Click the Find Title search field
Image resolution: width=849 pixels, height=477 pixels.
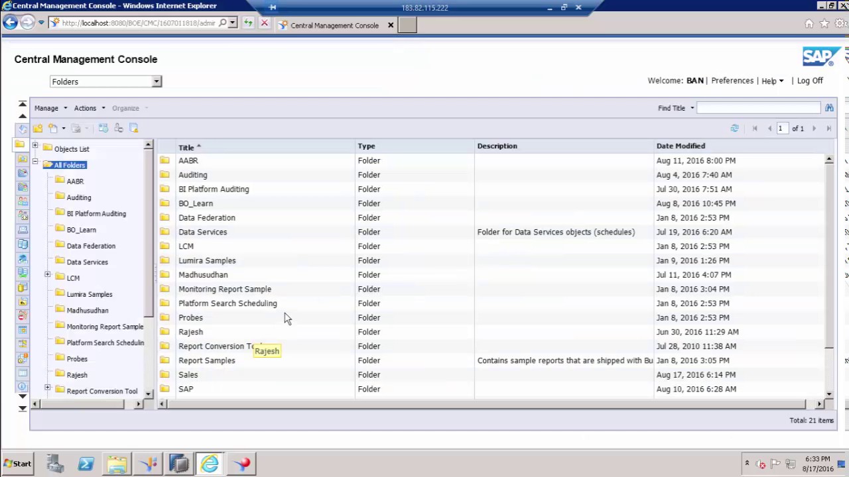tap(758, 108)
